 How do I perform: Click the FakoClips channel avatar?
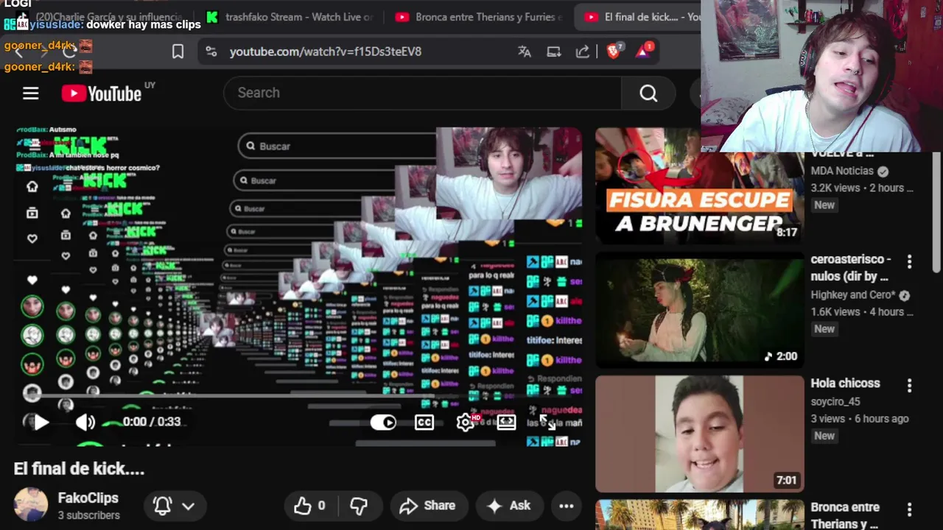[x=31, y=505]
